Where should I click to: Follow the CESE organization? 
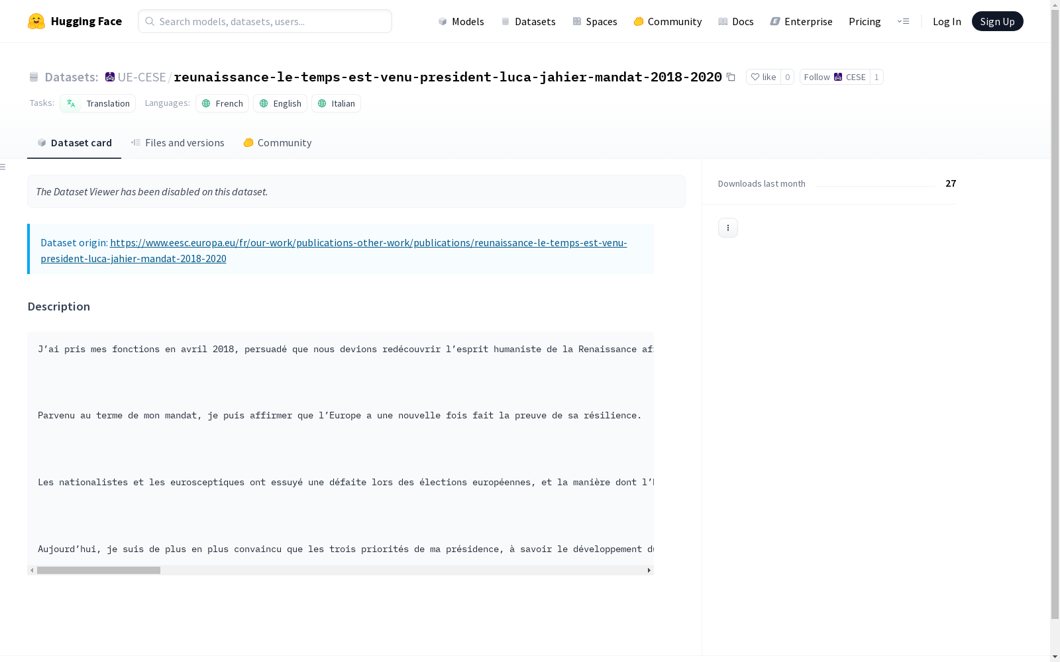point(835,77)
